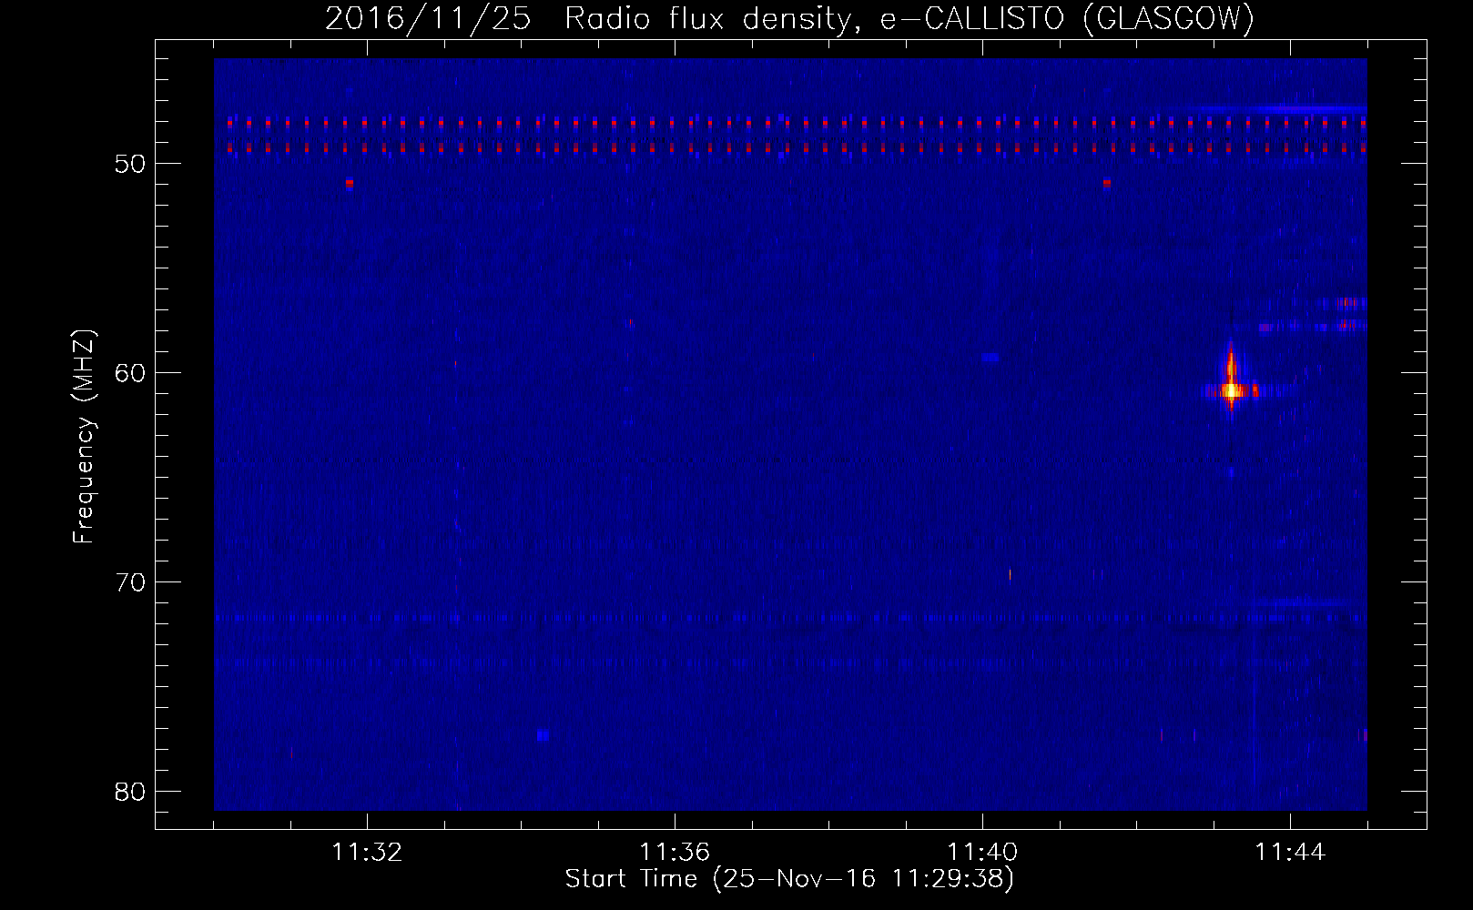Screen dimensions: 1473x910
Task: Select the 11:32 time tick label
Action: (367, 853)
